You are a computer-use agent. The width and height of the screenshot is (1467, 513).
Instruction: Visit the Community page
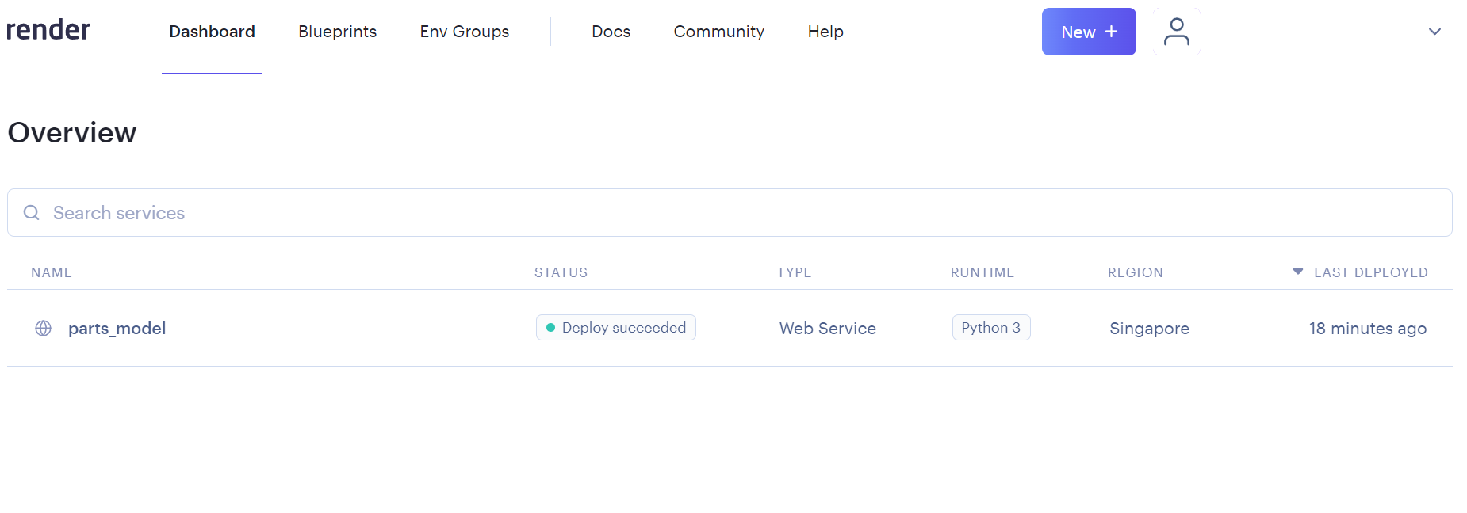(x=719, y=32)
